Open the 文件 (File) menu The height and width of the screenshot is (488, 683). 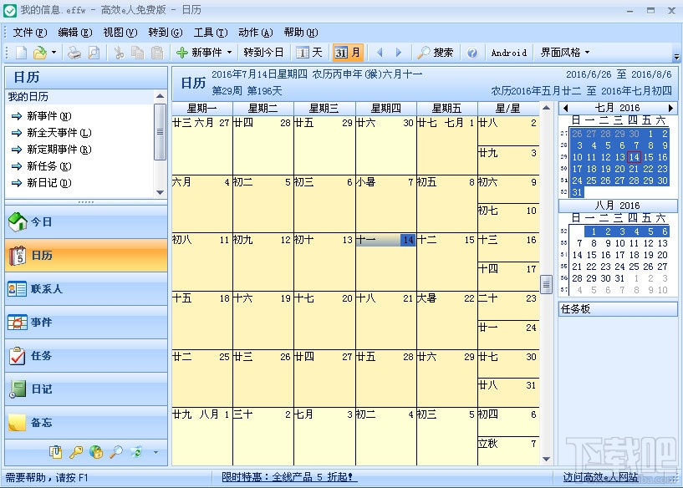pos(29,32)
